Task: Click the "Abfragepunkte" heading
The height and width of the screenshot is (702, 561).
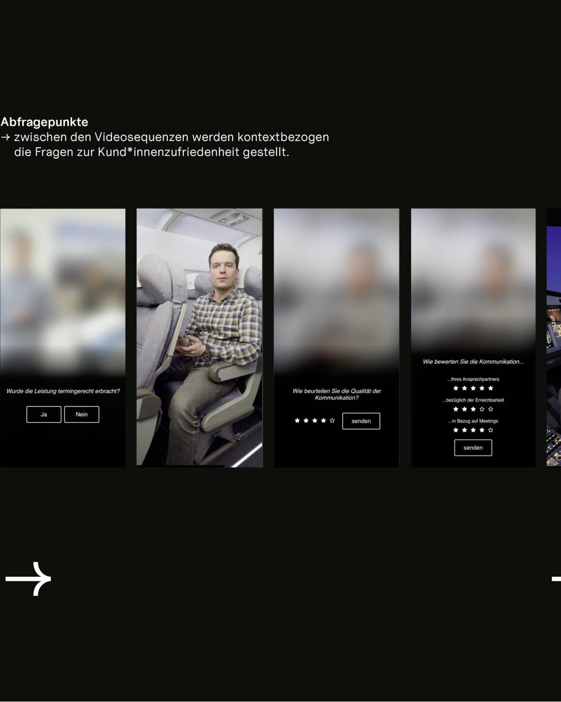Action: pos(44,122)
